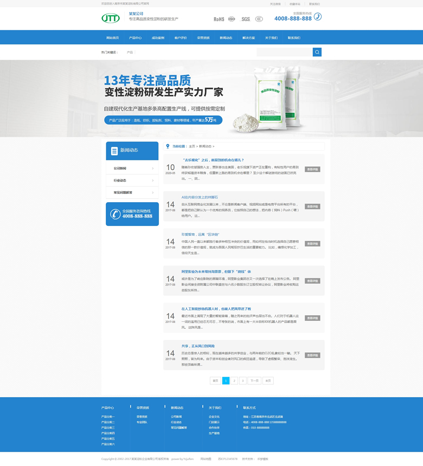Go to page 2 of news list
The width and height of the screenshot is (423, 466).
(234, 381)
